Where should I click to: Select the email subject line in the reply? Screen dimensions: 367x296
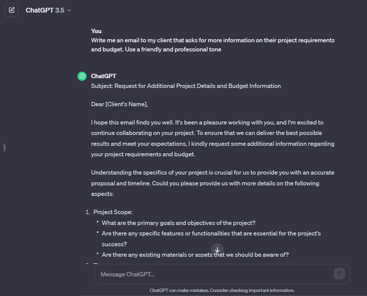[186, 86]
